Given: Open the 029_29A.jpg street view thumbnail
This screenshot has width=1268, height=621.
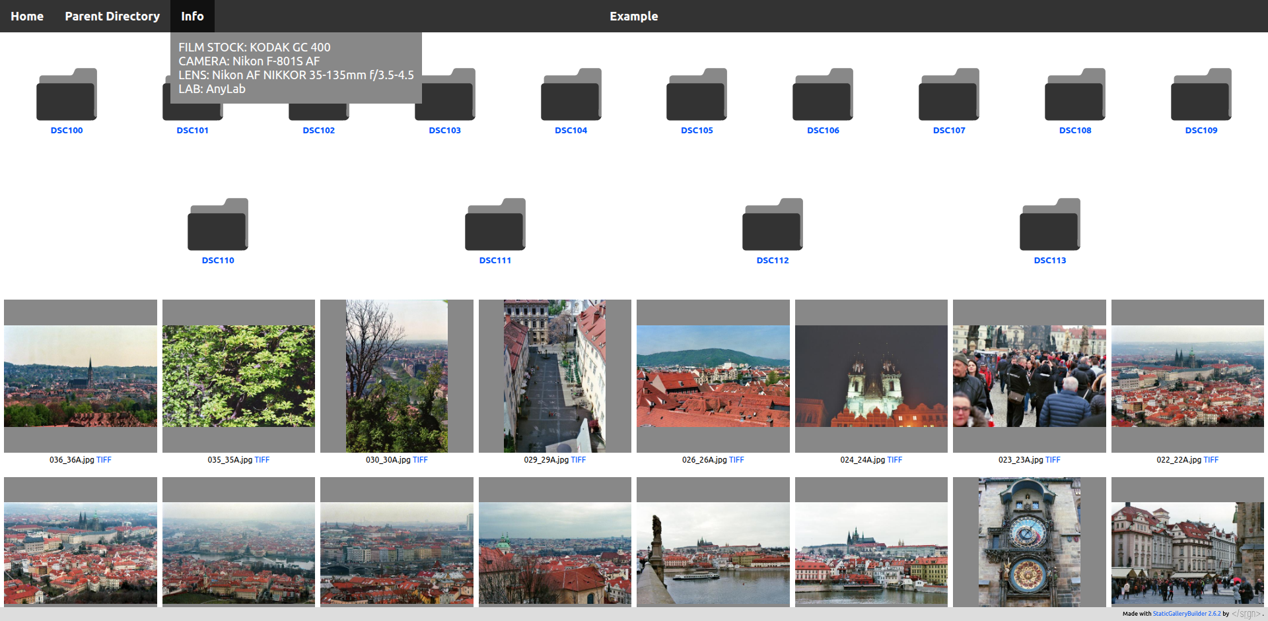Looking at the screenshot, I should [555, 376].
